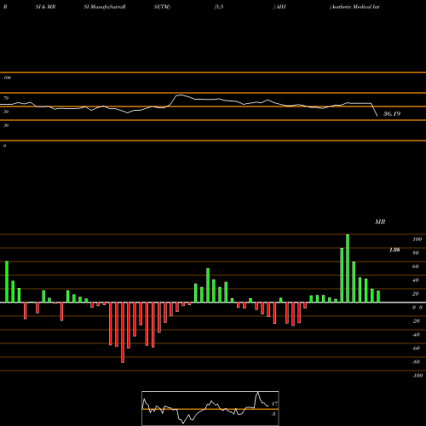Click the MR value 1.96

pos(394,250)
